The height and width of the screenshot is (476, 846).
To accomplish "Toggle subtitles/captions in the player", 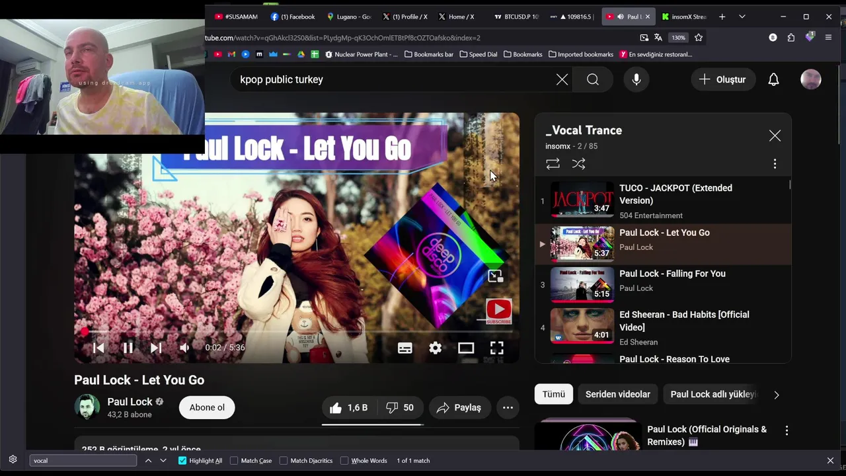I will pos(404,348).
